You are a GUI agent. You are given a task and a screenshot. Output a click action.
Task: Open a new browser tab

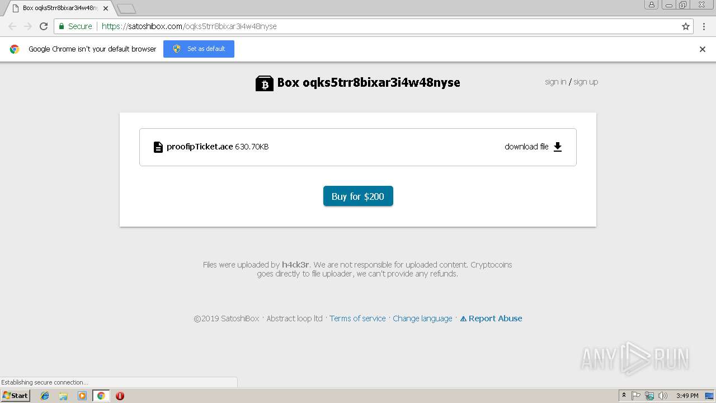(126, 8)
